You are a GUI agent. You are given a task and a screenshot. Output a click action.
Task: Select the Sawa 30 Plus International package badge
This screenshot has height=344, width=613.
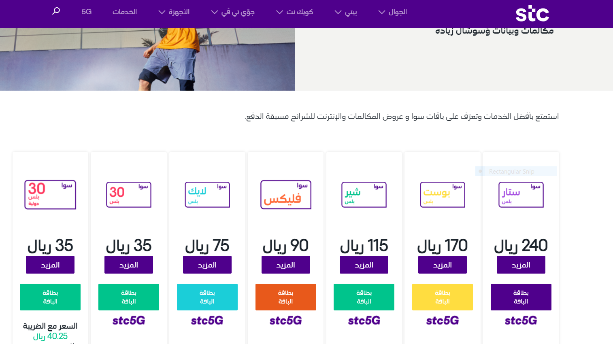pyautogui.click(x=50, y=194)
